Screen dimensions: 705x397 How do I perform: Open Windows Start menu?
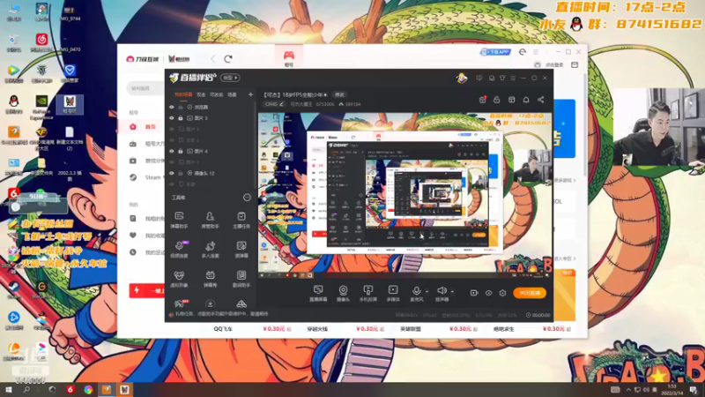point(9,390)
